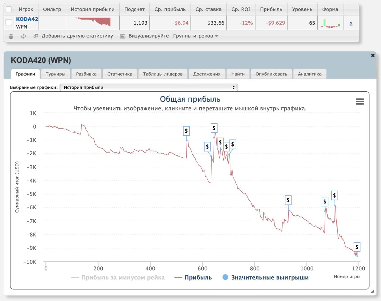Click the highest dollar marker on chart

click(214, 128)
